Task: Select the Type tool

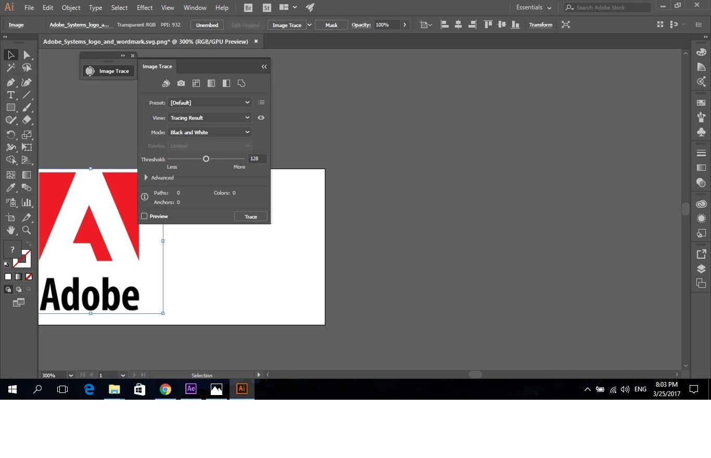Action: tap(10, 95)
